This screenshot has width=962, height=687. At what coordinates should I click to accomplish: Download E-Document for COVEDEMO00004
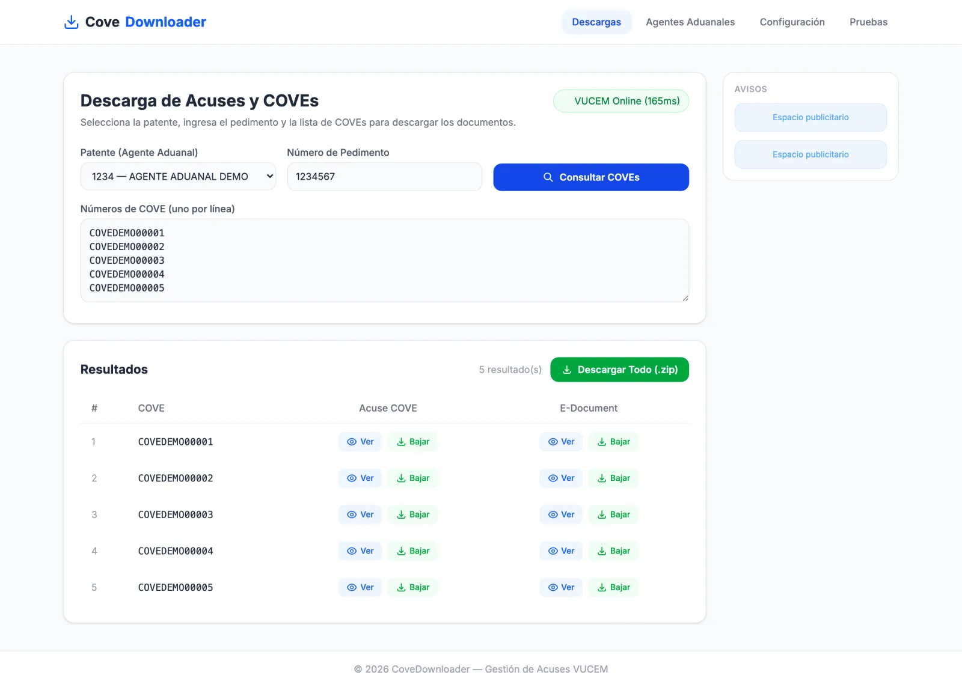(x=613, y=551)
